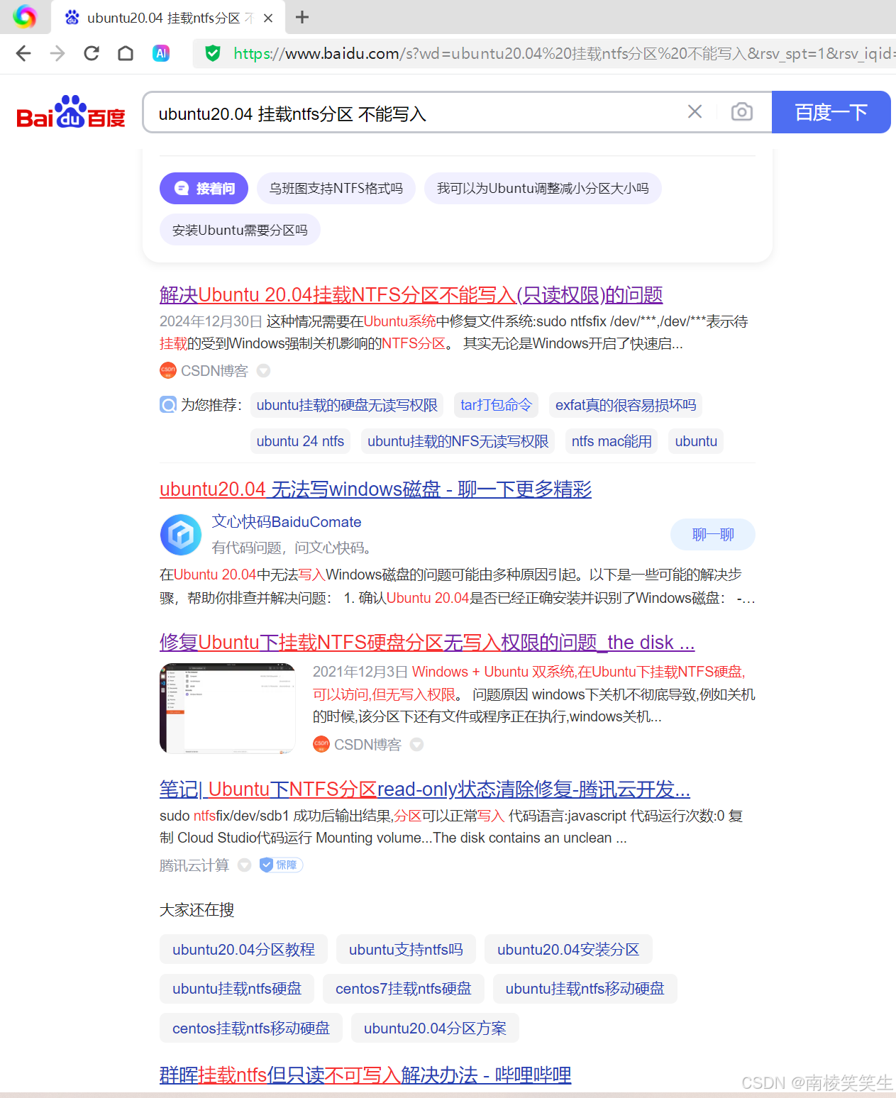Open result 笔记| Ubuntu下NTFS分区read-only状态清除修复
This screenshot has width=896, height=1098.
[425, 789]
